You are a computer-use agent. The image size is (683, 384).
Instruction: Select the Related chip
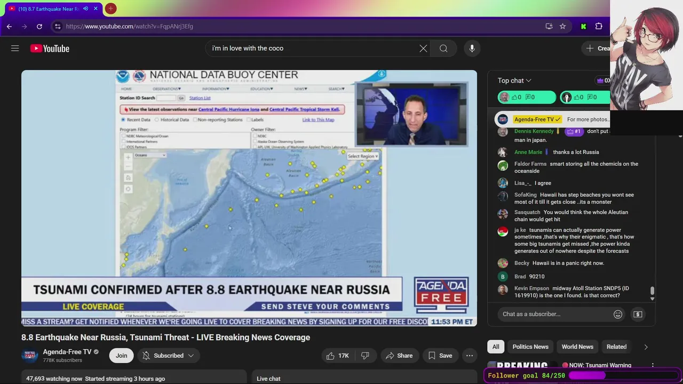pos(616,347)
